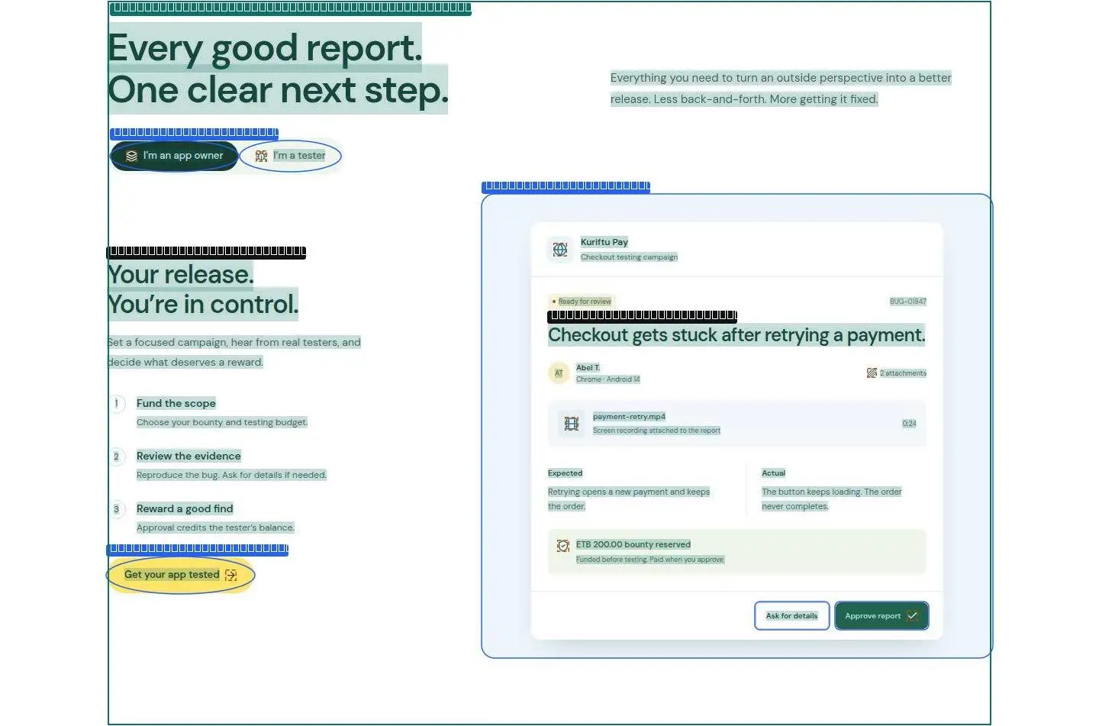Viewport: 1099px width, 726px height.
Task: Click the Kuriftu Pay globe icon
Action: [560, 250]
